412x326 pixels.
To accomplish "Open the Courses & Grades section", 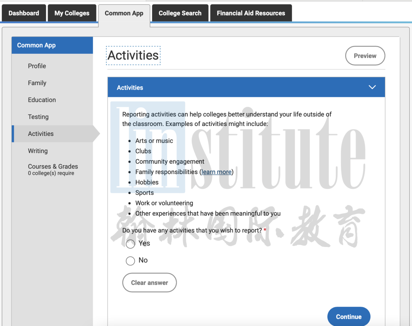I will [x=53, y=166].
